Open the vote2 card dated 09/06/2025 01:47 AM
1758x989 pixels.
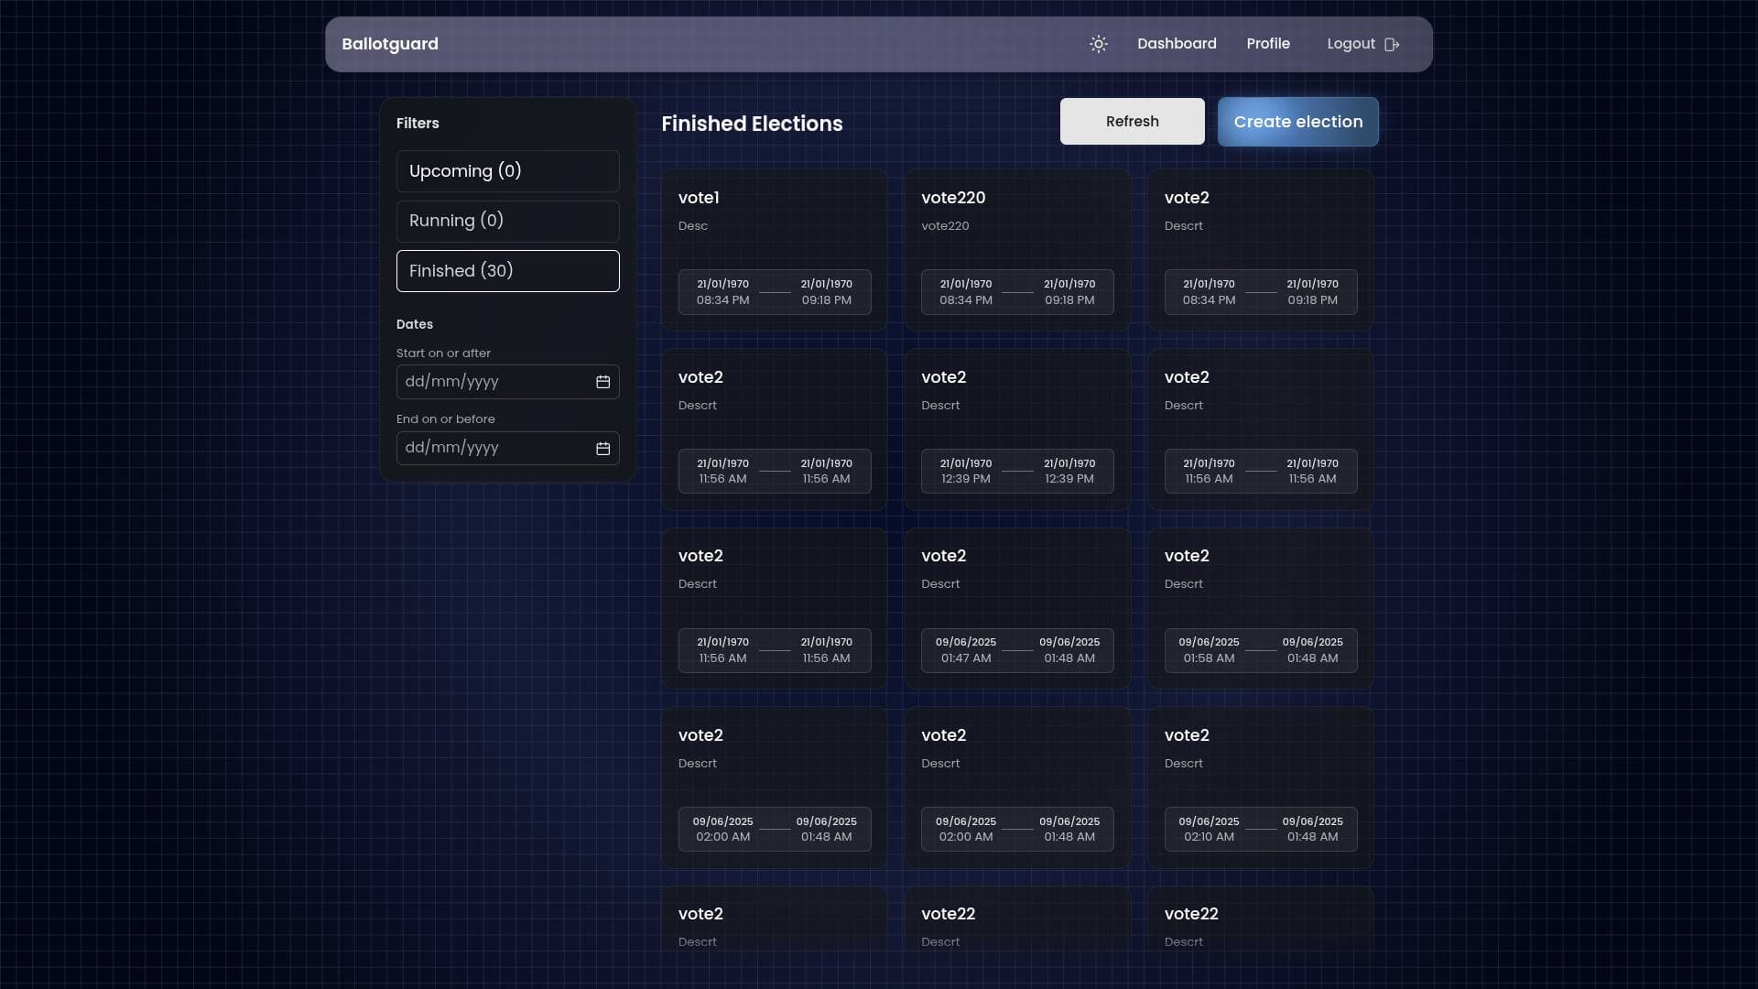[1017, 605]
